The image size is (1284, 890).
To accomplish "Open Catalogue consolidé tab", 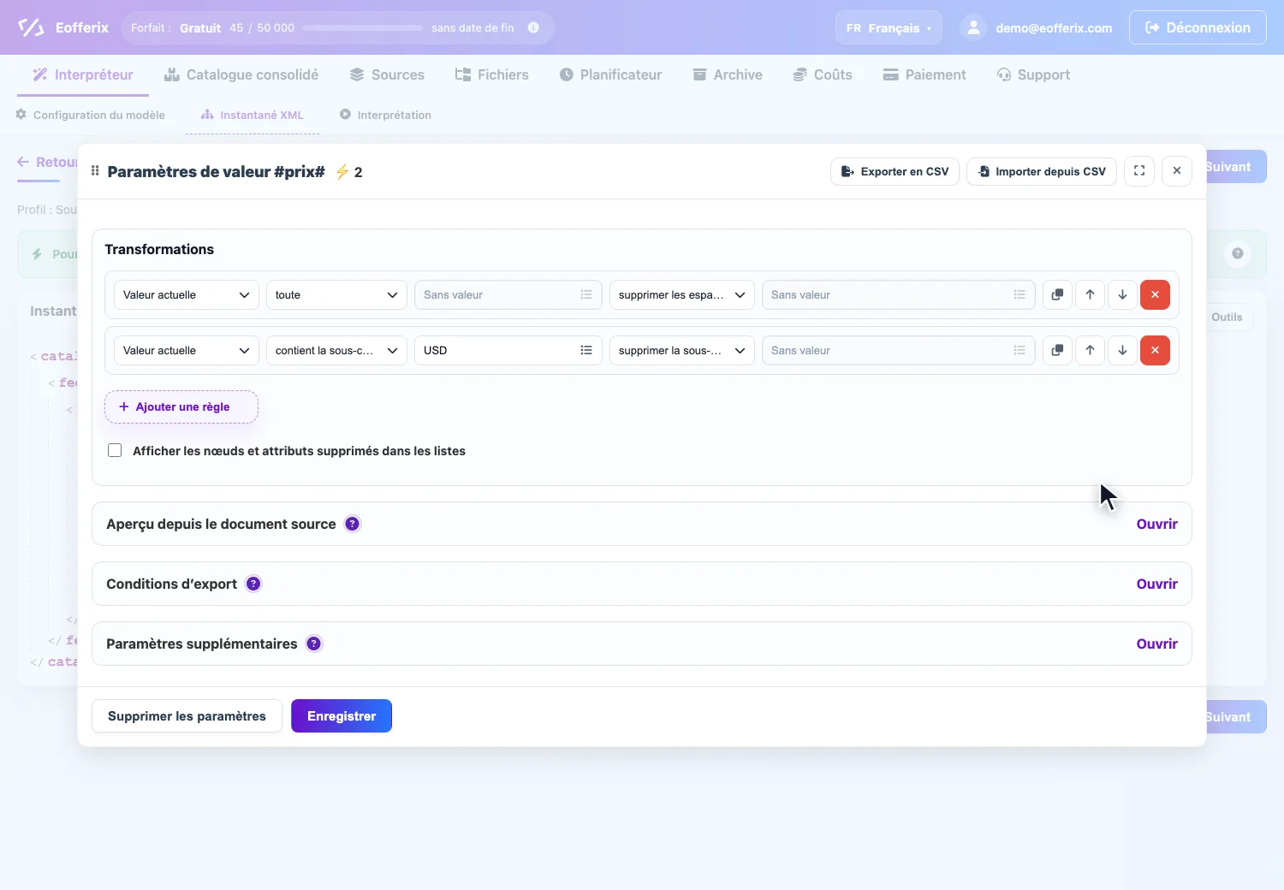I will tap(241, 74).
